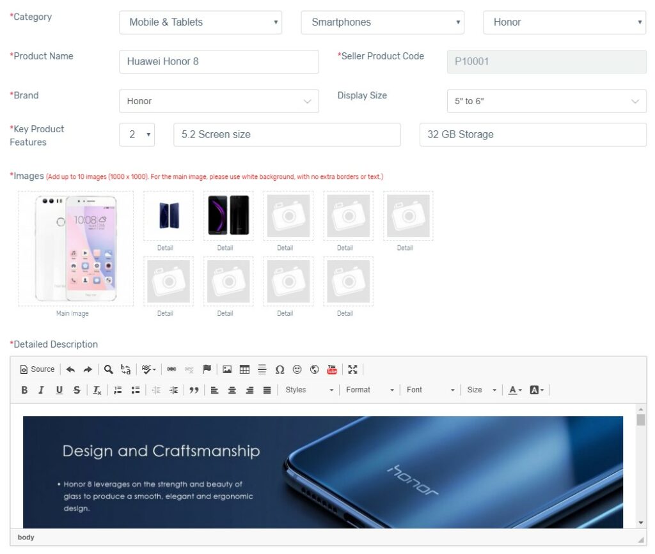Click the body element path label

pos(26,537)
